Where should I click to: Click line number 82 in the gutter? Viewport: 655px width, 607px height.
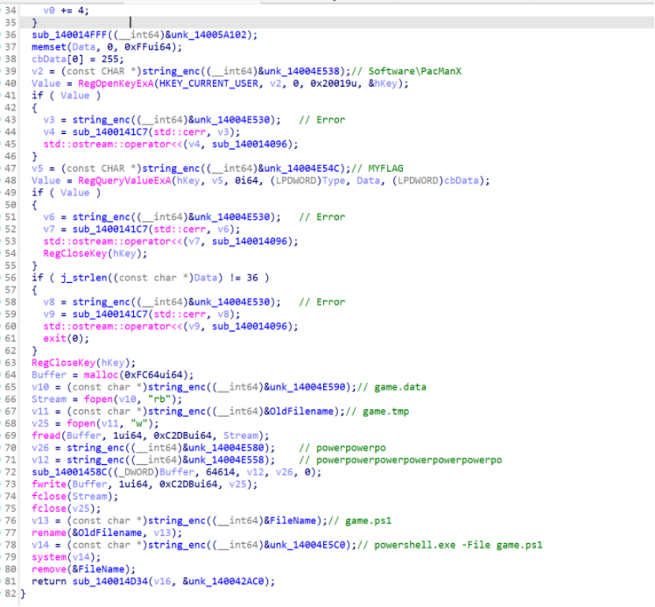[x=10, y=594]
